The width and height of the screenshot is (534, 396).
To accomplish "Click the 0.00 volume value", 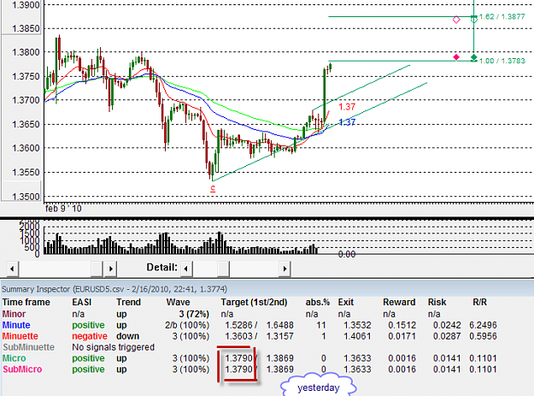I will click(x=347, y=254).
